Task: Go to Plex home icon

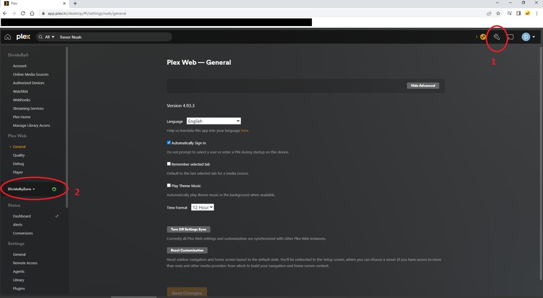Action: tap(7, 37)
